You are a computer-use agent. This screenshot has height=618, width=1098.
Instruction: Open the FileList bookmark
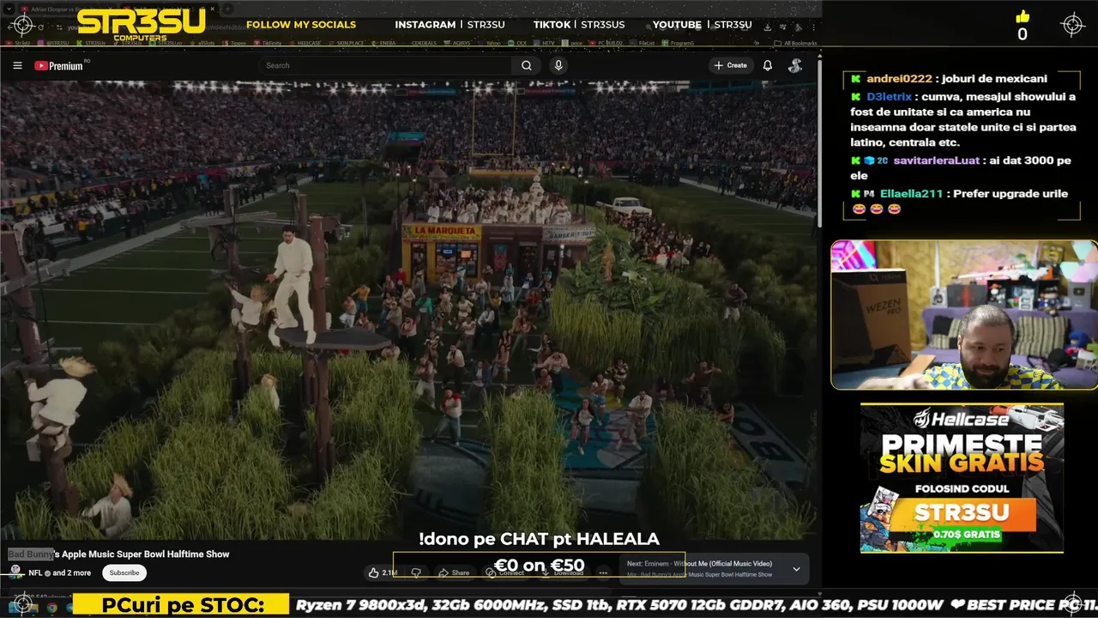[x=643, y=43]
